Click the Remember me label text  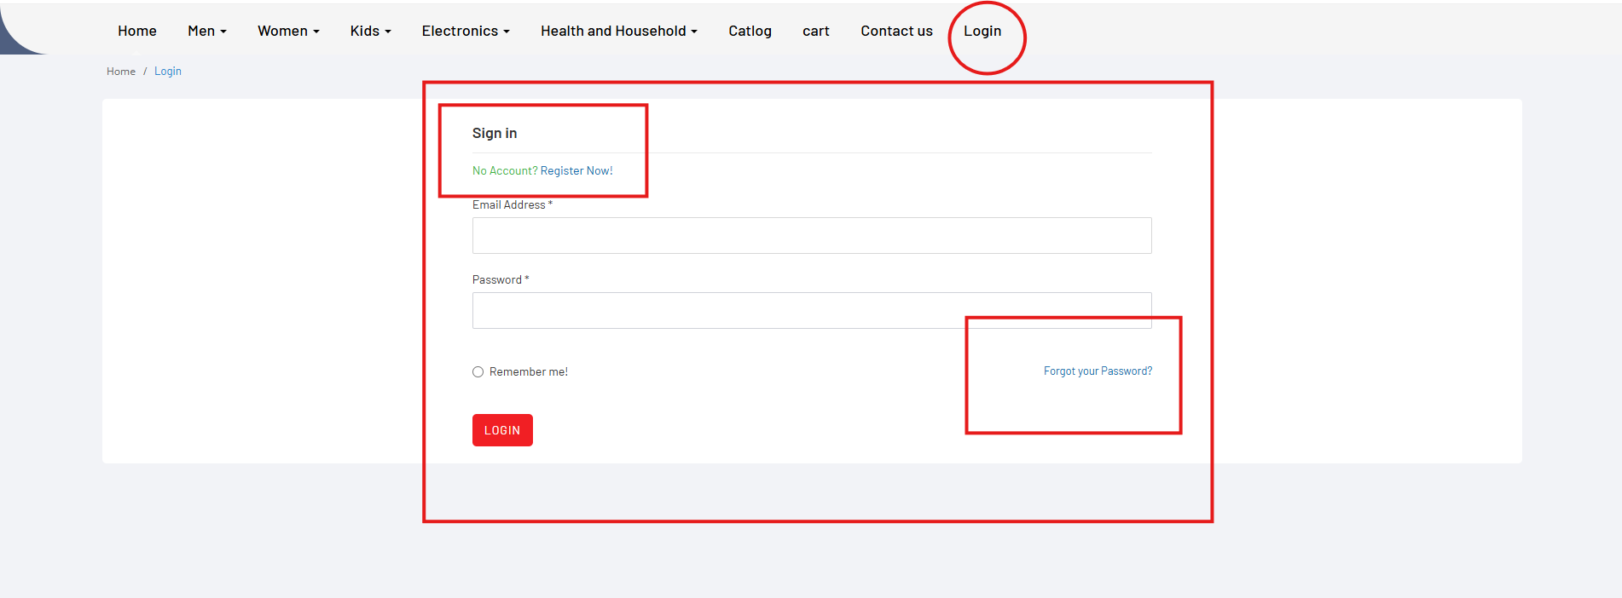528,372
